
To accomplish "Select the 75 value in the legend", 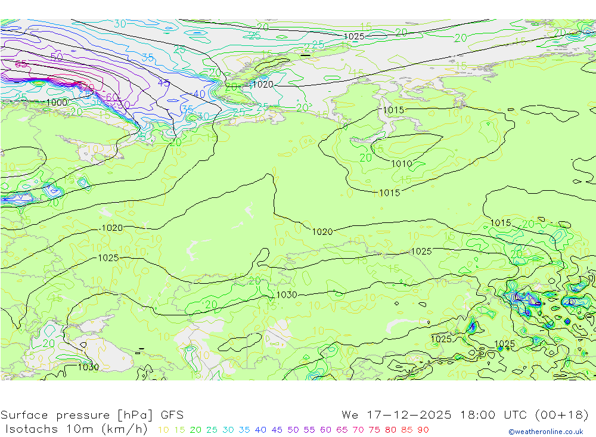I will point(374,430).
